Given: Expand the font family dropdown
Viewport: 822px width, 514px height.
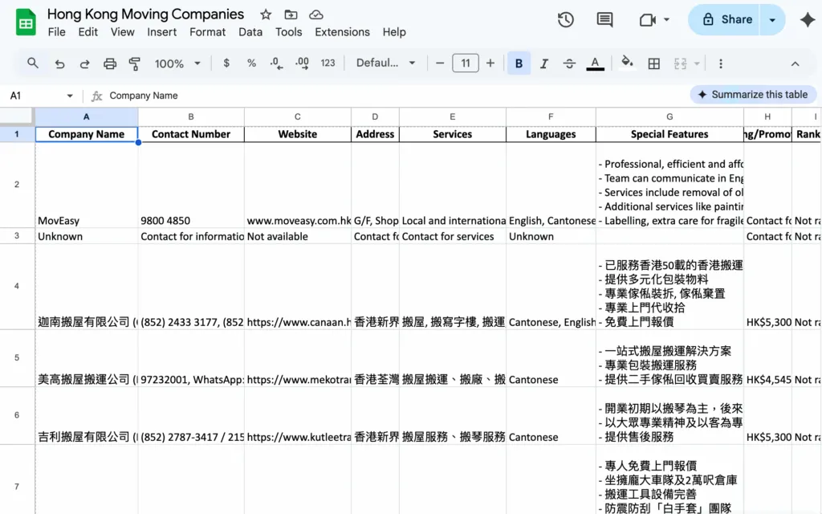Looking at the screenshot, I should click(x=386, y=63).
